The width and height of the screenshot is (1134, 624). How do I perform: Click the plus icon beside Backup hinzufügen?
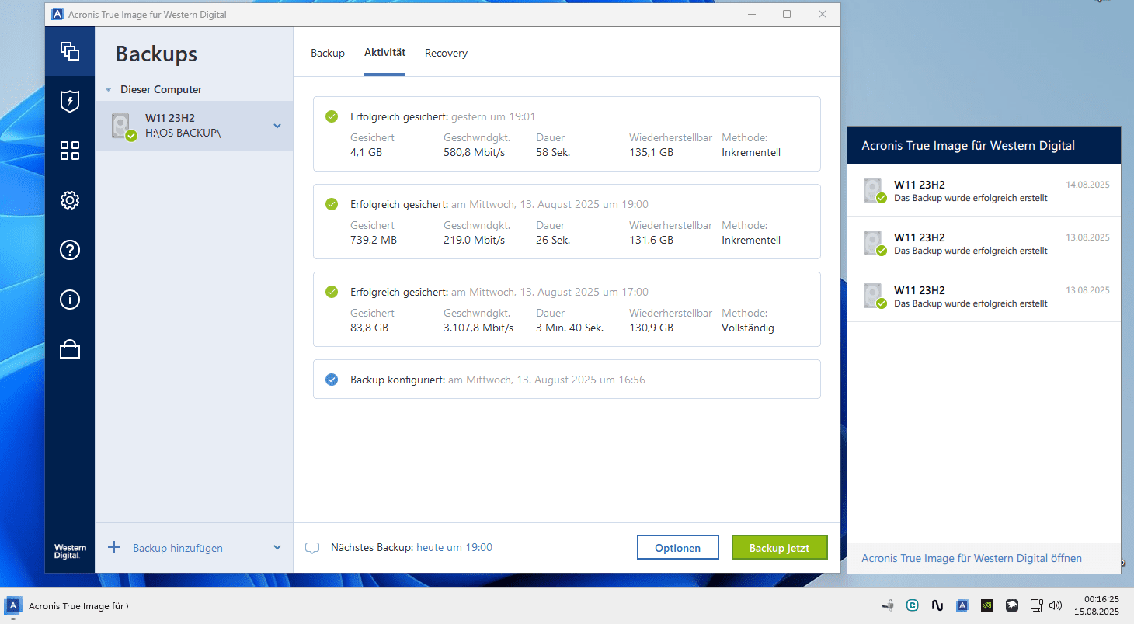click(114, 547)
